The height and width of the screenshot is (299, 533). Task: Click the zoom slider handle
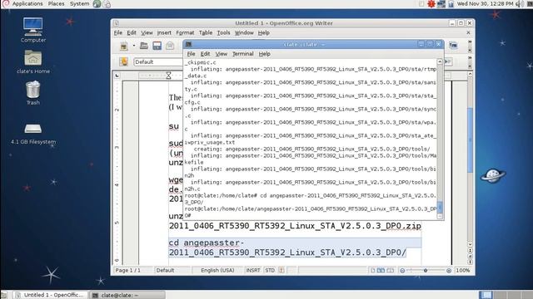(x=426, y=271)
